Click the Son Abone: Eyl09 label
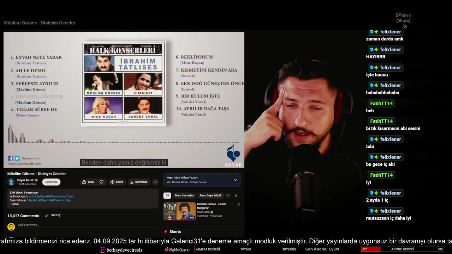This screenshot has width=452, height=254. click(322, 249)
